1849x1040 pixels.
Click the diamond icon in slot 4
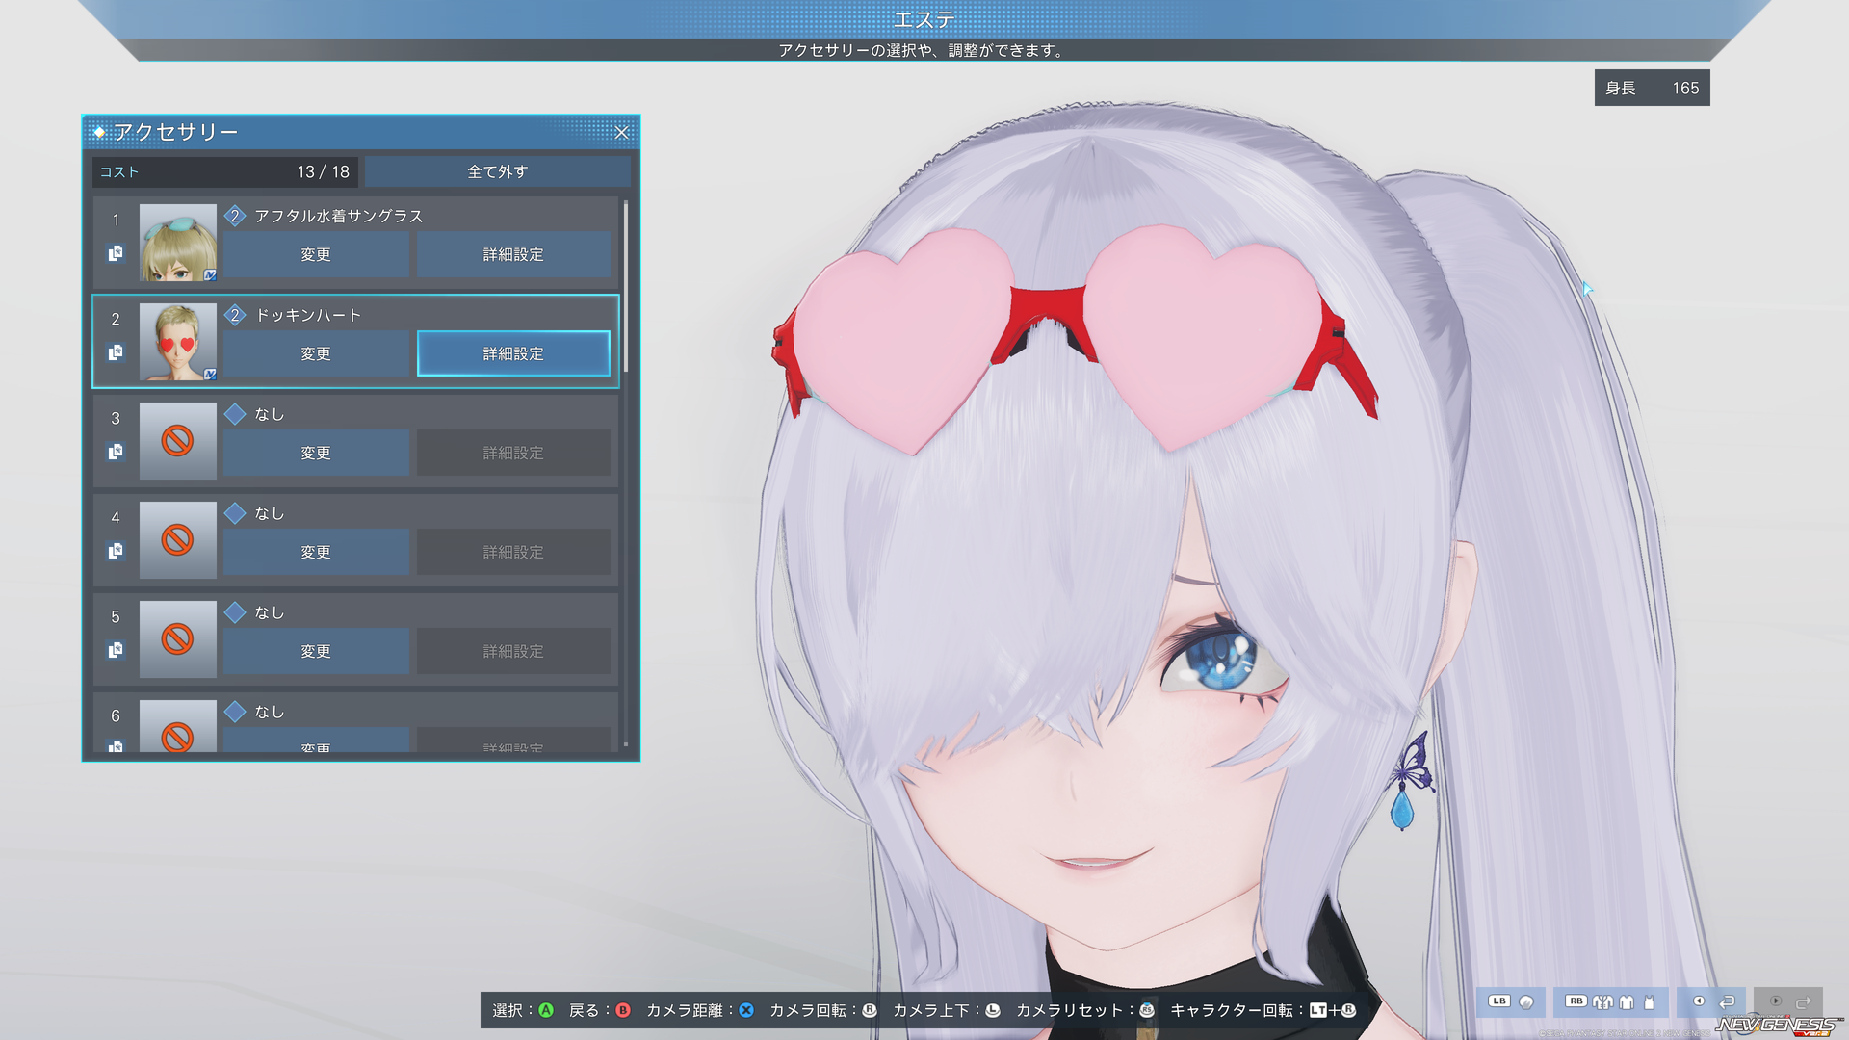235,513
